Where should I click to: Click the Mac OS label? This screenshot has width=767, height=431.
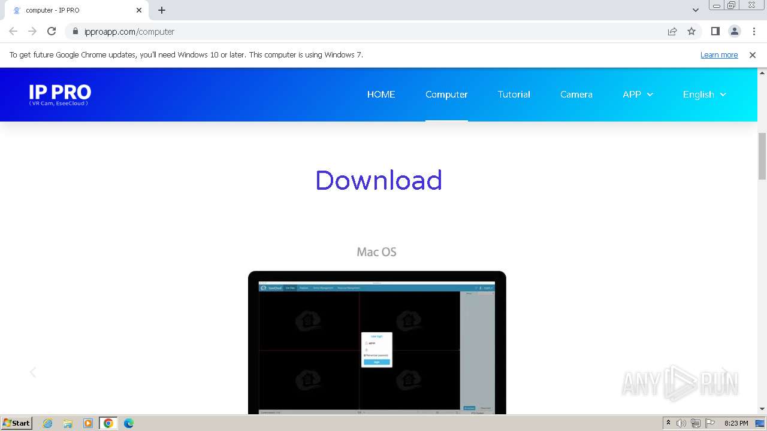tap(376, 252)
